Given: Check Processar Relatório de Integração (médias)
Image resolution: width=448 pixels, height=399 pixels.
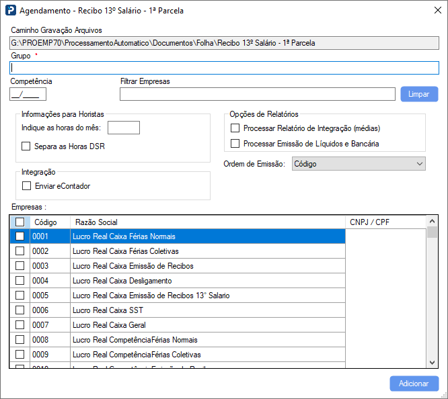Looking at the screenshot, I should (235, 128).
